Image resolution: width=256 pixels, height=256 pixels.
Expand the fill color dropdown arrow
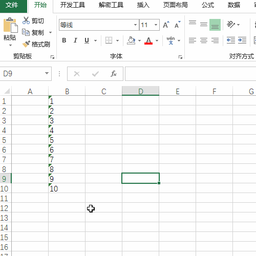[x=139, y=40]
